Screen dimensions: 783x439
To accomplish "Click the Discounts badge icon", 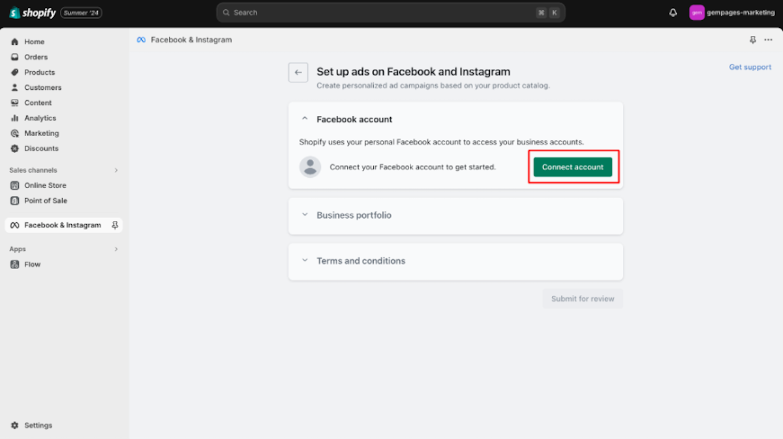I will [x=15, y=149].
